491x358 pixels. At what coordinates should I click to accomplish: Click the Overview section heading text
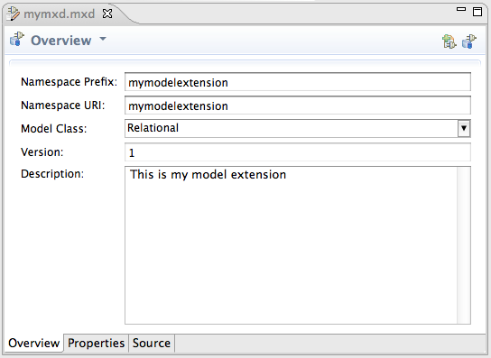(x=61, y=41)
